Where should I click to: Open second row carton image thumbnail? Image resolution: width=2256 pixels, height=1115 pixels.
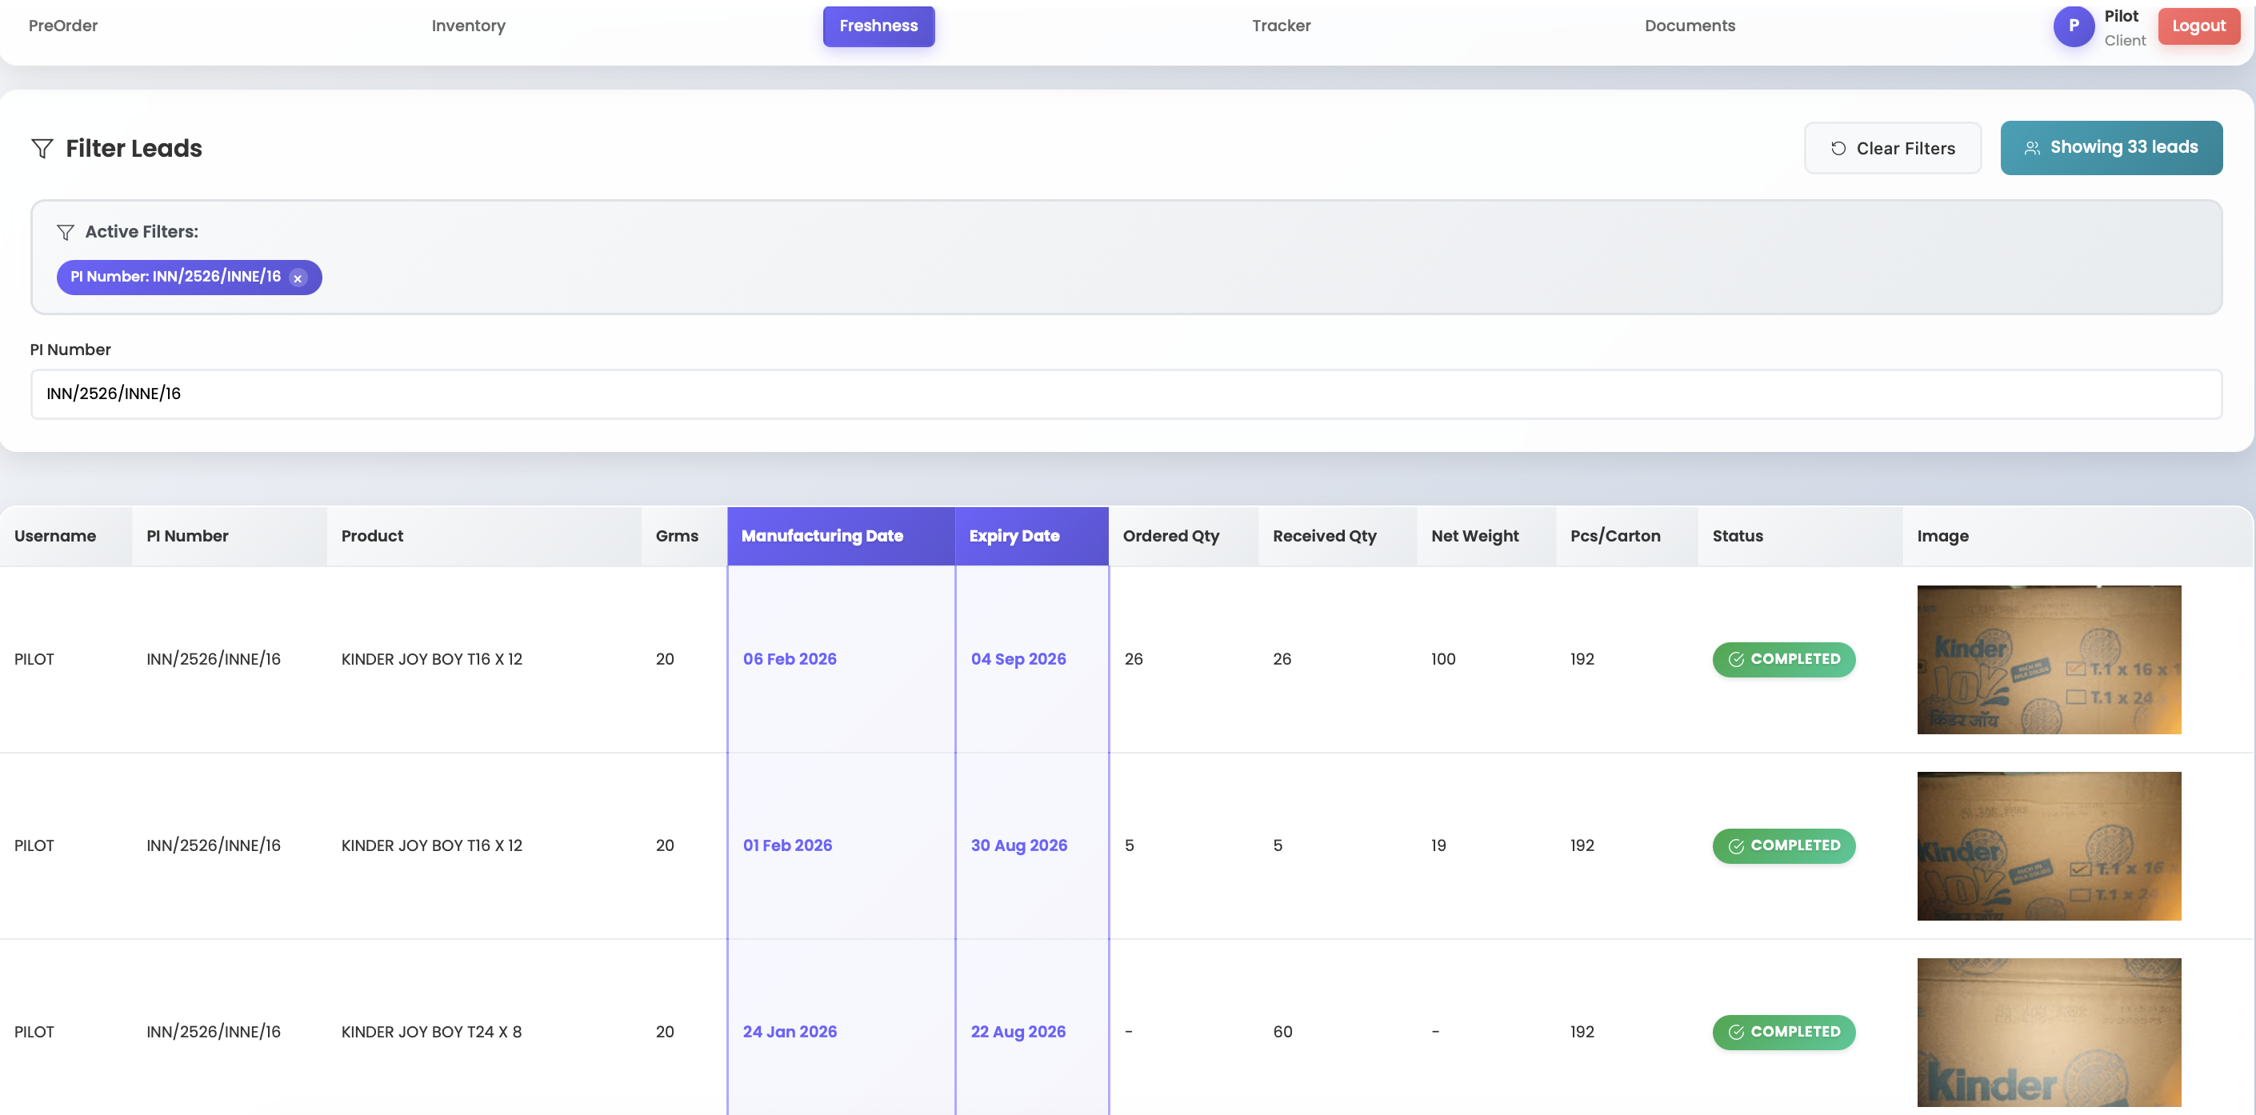(2047, 846)
